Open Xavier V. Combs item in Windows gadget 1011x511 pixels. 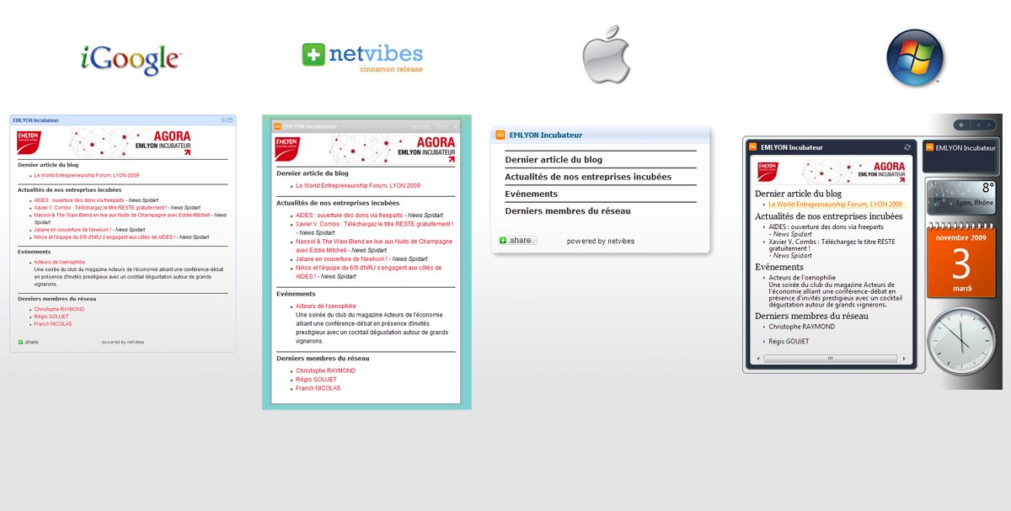point(832,245)
